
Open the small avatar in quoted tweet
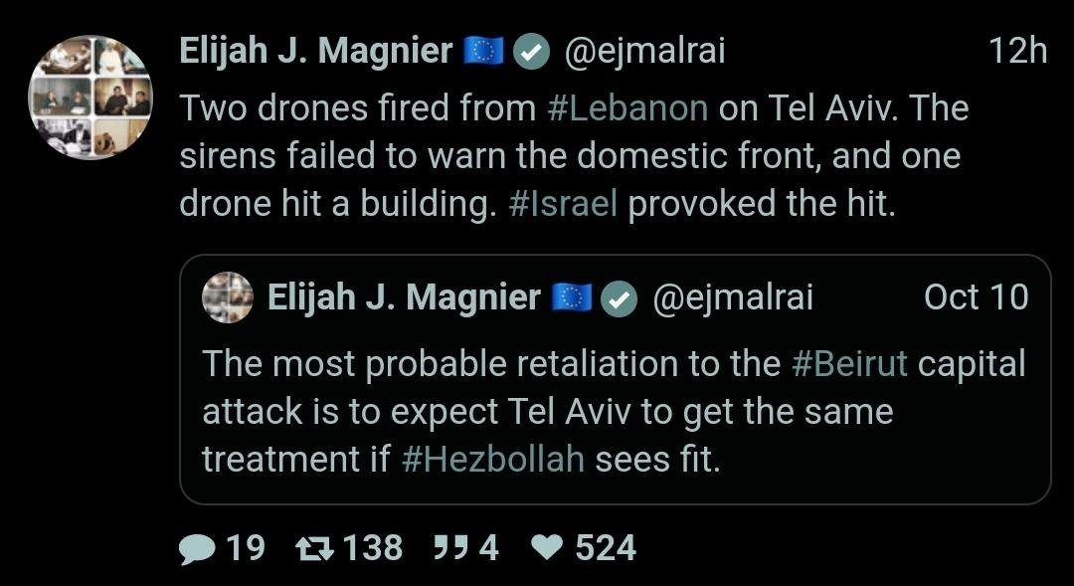point(228,297)
